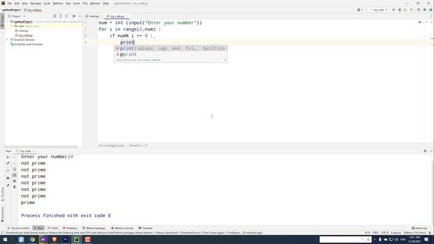The height and width of the screenshot is (244, 434).
Task: Rerun program with the Run panel play icon
Action: (7, 157)
